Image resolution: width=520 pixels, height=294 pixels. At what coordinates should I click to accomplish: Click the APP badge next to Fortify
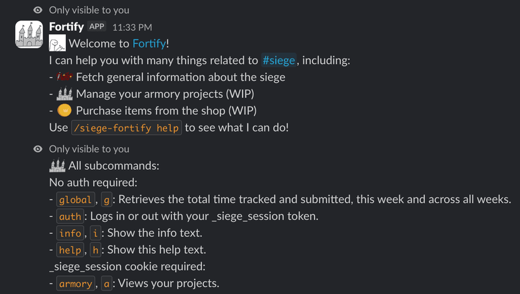pyautogui.click(x=97, y=27)
